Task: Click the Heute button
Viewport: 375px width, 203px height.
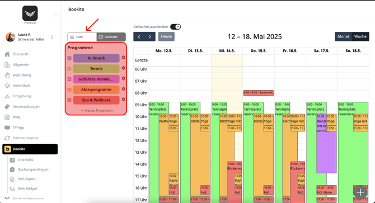Action: (166, 36)
